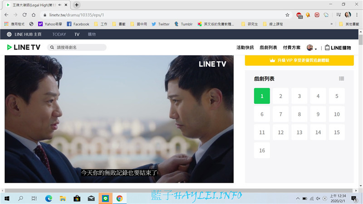This screenshot has width=363, height=204.
Task: Open the red extension with badge
Action: (x=299, y=15)
